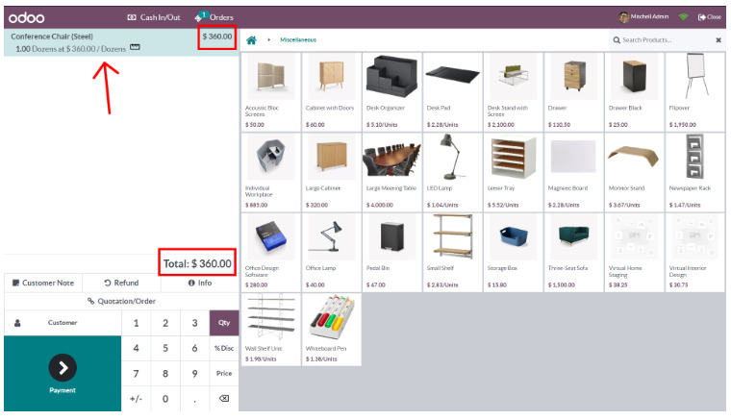Screen dimensions: 731x420
Task: Open the Miscellaneous category breadcrumb
Action: point(298,40)
